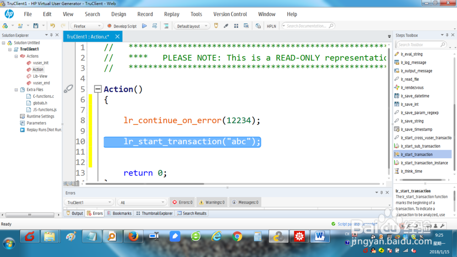Open Windows Start button
457x257 pixels.
point(9,243)
